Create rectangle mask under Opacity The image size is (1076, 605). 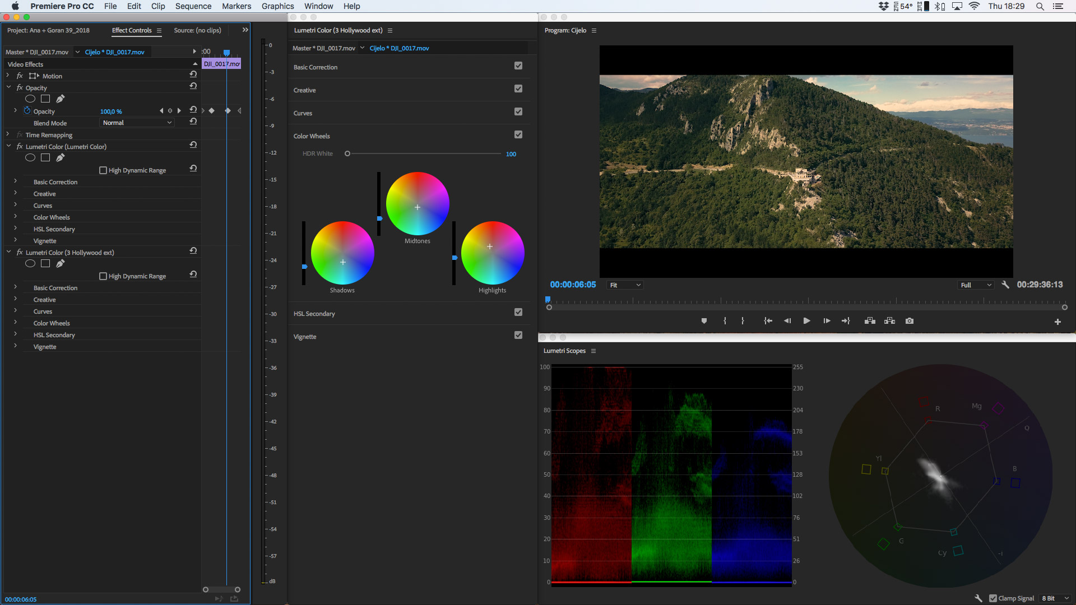(45, 99)
